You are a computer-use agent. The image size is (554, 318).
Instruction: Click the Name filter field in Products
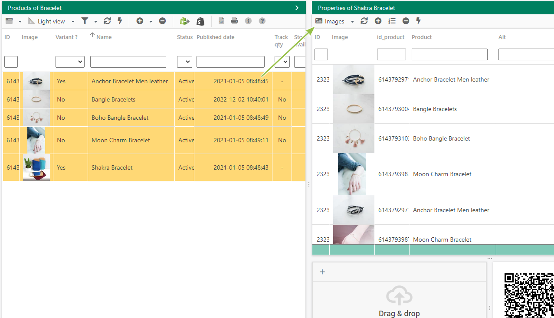click(x=128, y=62)
